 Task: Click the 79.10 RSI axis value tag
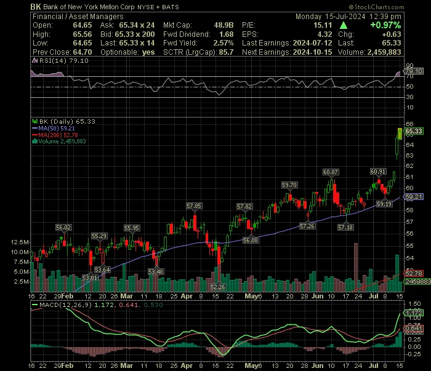tap(414, 71)
